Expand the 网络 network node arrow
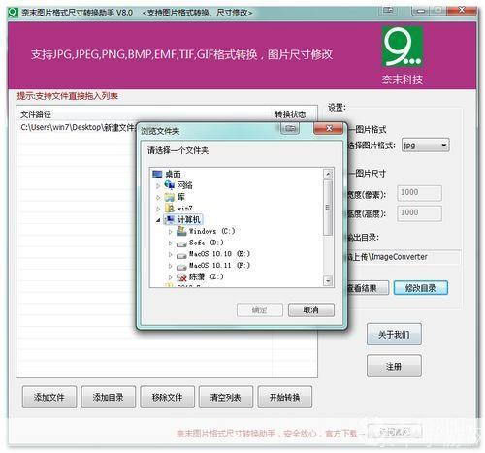This screenshot has width=485, height=453. coord(158,186)
